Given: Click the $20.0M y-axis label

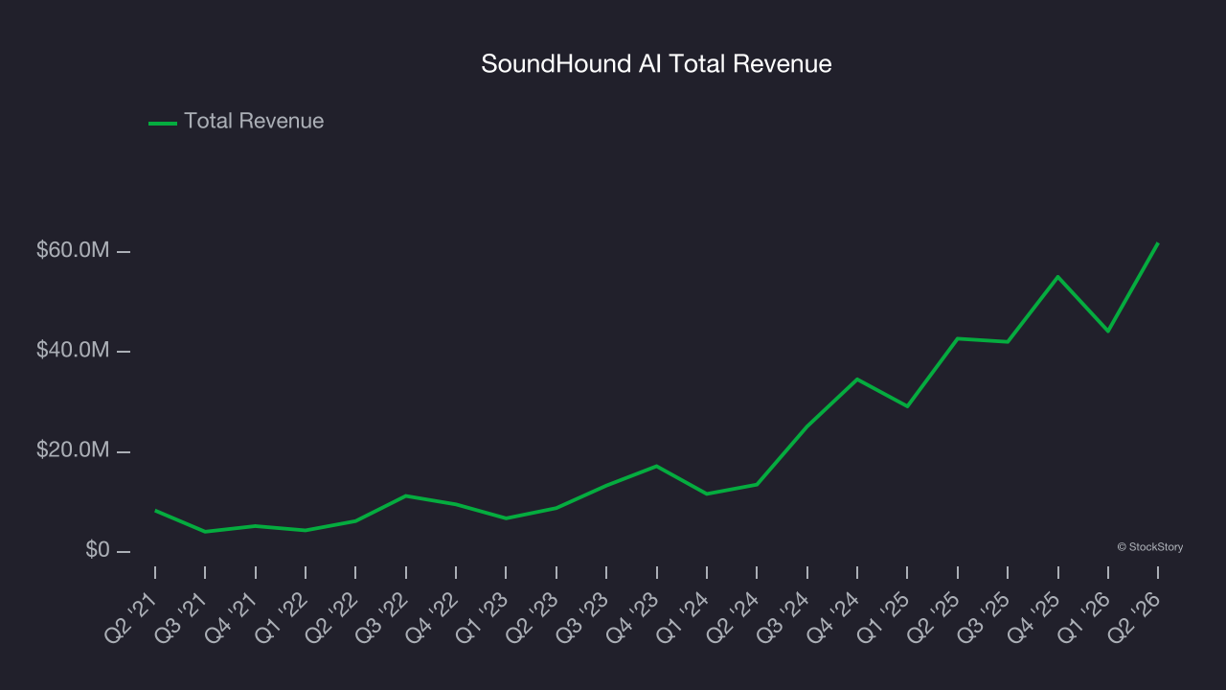Looking at the screenshot, I should pos(73,450).
